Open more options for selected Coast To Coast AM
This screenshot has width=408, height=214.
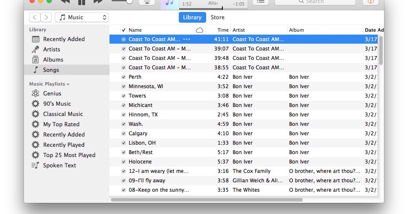186,39
